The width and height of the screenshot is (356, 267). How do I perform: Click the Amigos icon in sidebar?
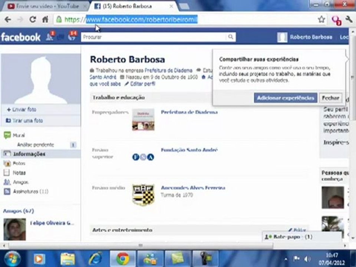point(7,182)
